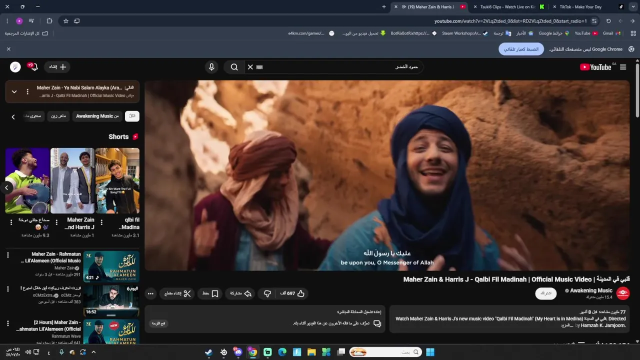Select the All (الكل) filter chip
The height and width of the screenshot is (360, 640).
[132, 116]
